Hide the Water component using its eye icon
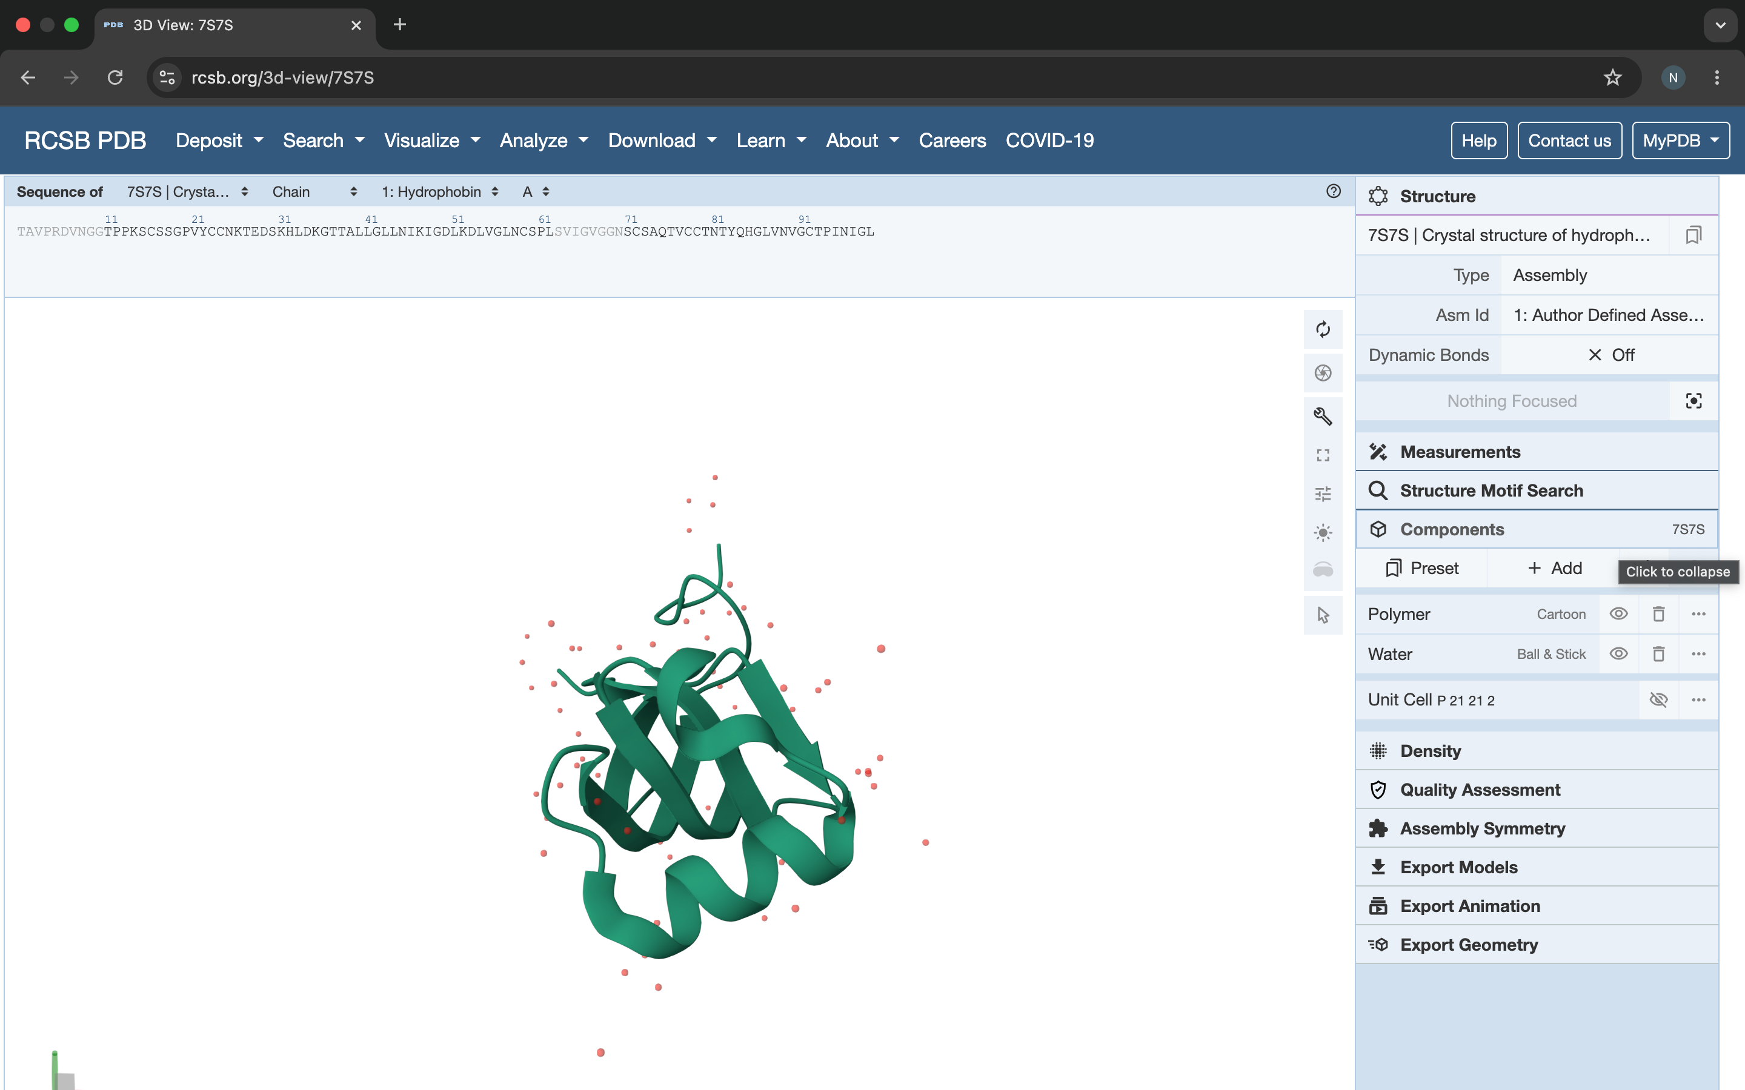Screen dimensions: 1745x1090 point(1618,654)
